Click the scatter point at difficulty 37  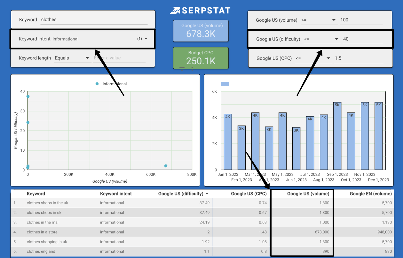coord(28,96)
